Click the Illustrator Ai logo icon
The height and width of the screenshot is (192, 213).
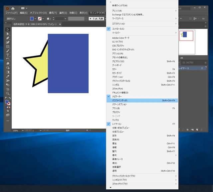tap(7, 8)
